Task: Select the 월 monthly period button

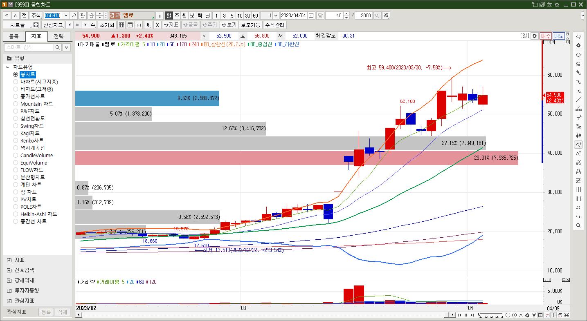Action: click(x=184, y=16)
